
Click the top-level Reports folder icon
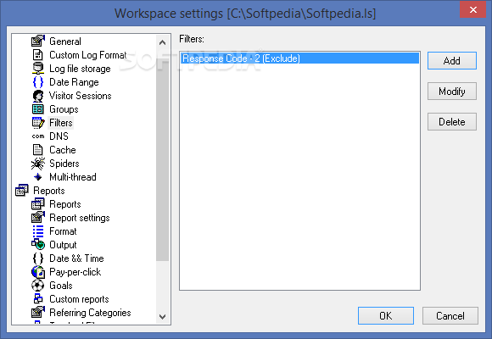[x=22, y=191]
